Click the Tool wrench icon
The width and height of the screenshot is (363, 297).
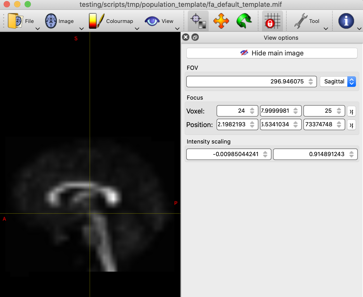pos(301,21)
